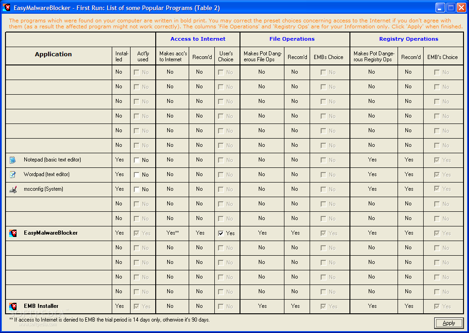Click EasyMalwareBlocker internet Recom'd Yes cell
The image size is (469, 333).
click(200, 233)
